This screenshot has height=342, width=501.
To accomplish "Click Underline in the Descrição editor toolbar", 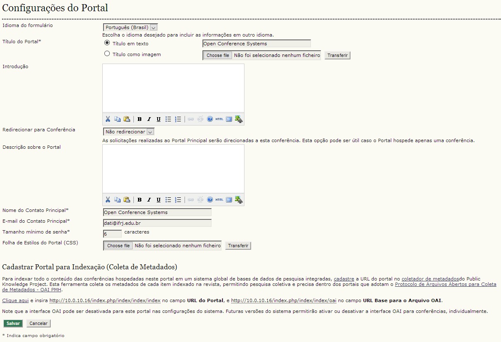I will click(x=159, y=200).
